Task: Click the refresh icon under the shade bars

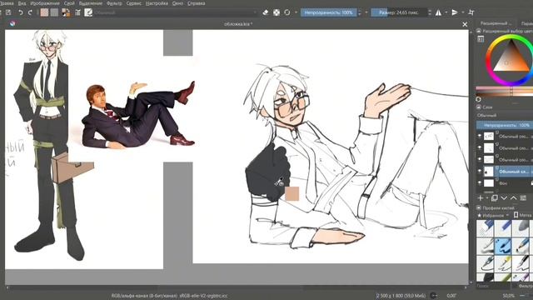Action: pos(479,99)
